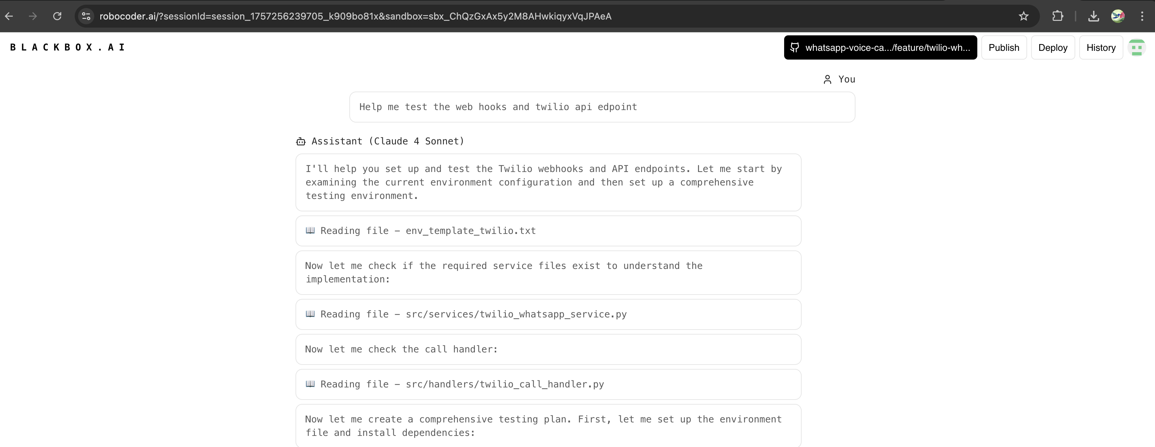Click the green robot user avatar

pyautogui.click(x=1136, y=47)
